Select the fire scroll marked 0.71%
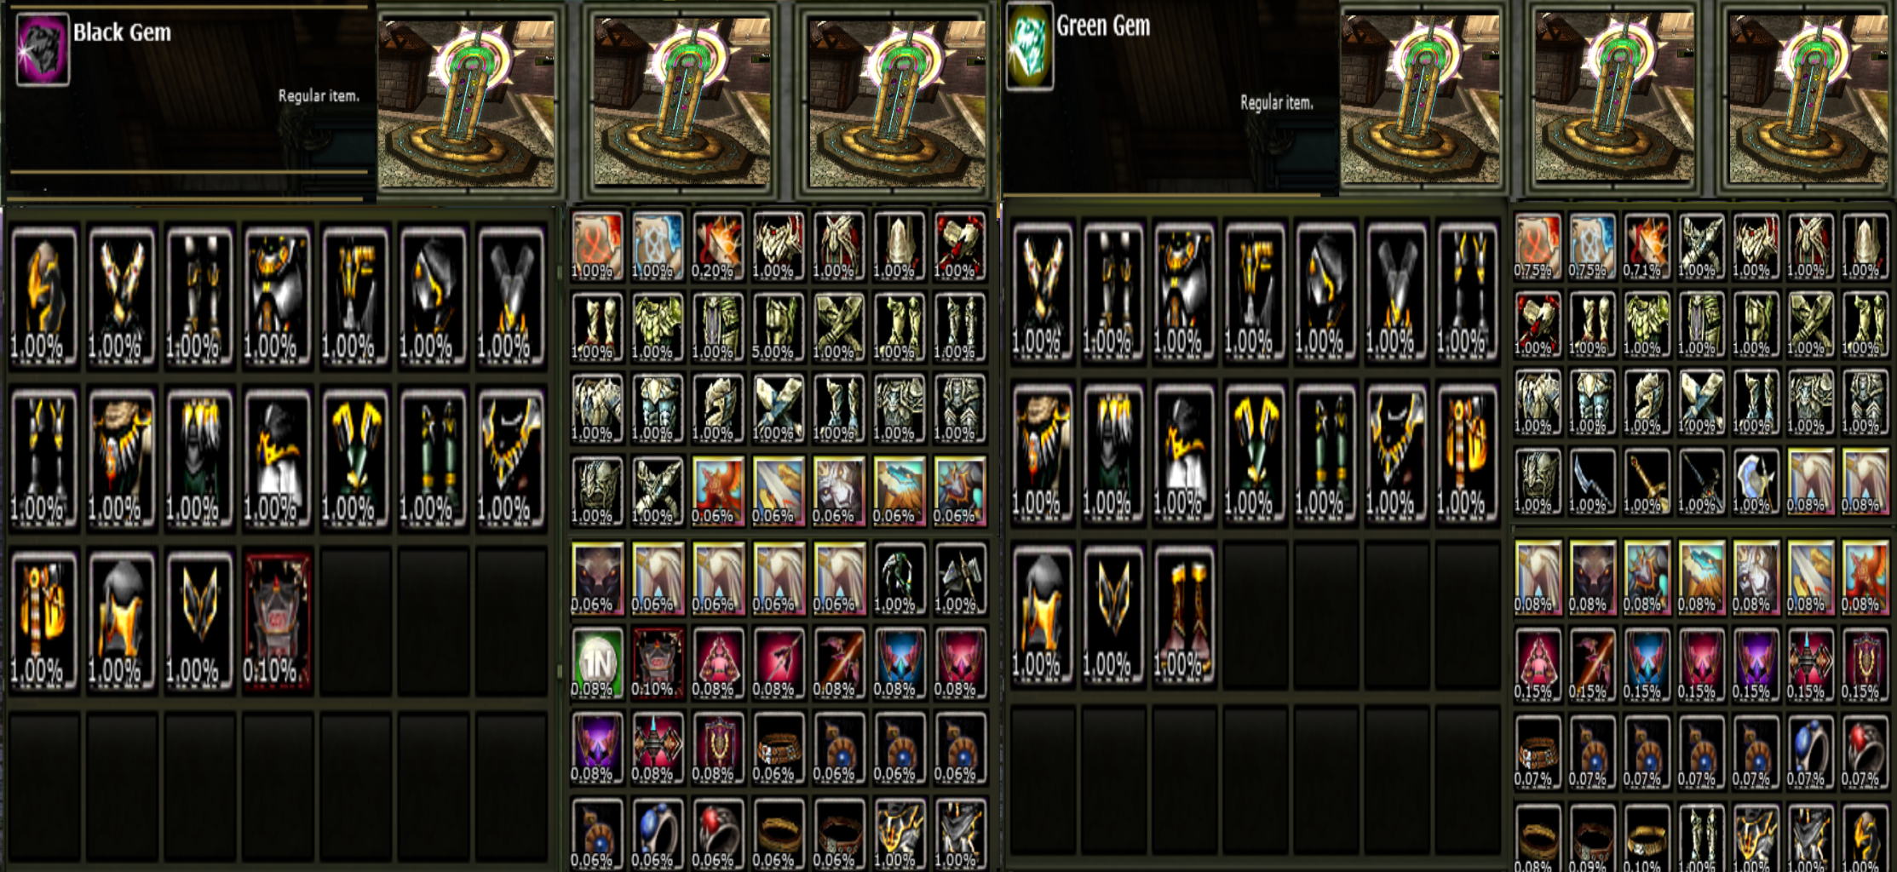This screenshot has height=872, width=1897. pyautogui.click(x=1646, y=247)
